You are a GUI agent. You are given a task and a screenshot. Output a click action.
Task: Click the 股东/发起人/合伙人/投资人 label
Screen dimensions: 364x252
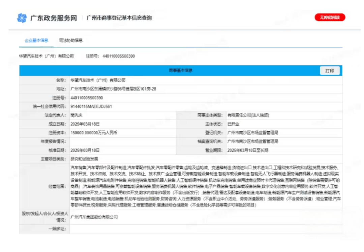click(45, 217)
